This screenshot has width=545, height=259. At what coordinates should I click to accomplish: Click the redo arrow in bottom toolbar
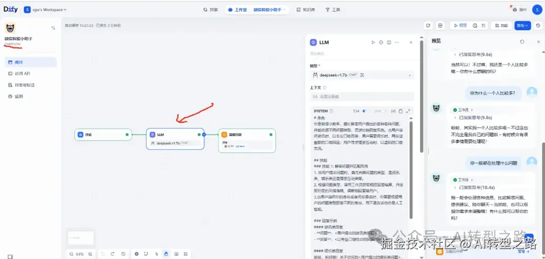click(112, 254)
